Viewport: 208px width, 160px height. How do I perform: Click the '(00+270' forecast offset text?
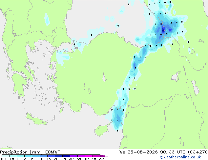click(x=198, y=152)
